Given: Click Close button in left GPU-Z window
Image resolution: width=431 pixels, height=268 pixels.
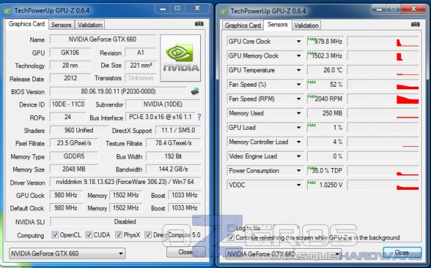Looking at the screenshot, I should [186, 252].
